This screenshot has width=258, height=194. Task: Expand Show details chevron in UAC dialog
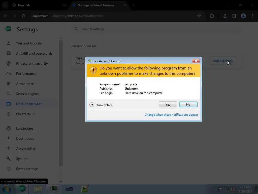point(92,105)
